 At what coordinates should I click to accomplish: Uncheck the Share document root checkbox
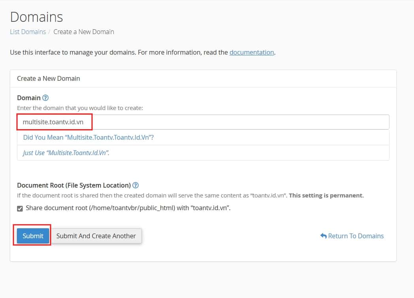click(x=20, y=208)
